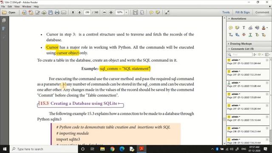Open the sort comments dropdown

click(255, 55)
